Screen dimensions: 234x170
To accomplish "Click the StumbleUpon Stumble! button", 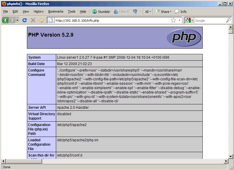I will [101, 11].
